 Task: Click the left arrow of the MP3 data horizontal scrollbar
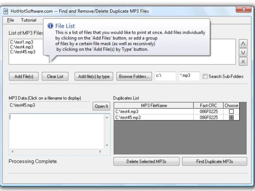tap(12, 152)
